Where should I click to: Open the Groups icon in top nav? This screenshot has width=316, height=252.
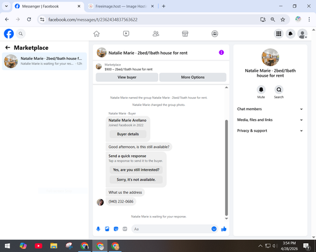(x=215, y=33)
